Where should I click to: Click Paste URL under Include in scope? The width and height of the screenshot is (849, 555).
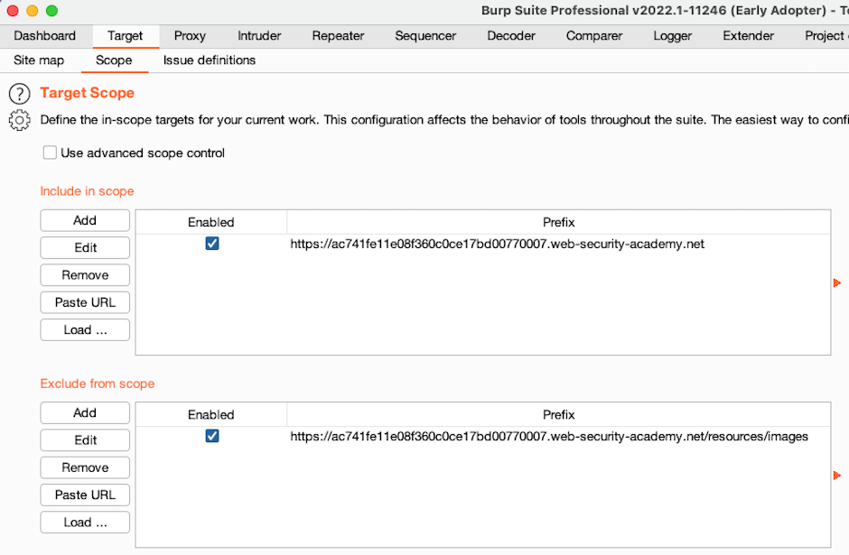[x=85, y=303]
